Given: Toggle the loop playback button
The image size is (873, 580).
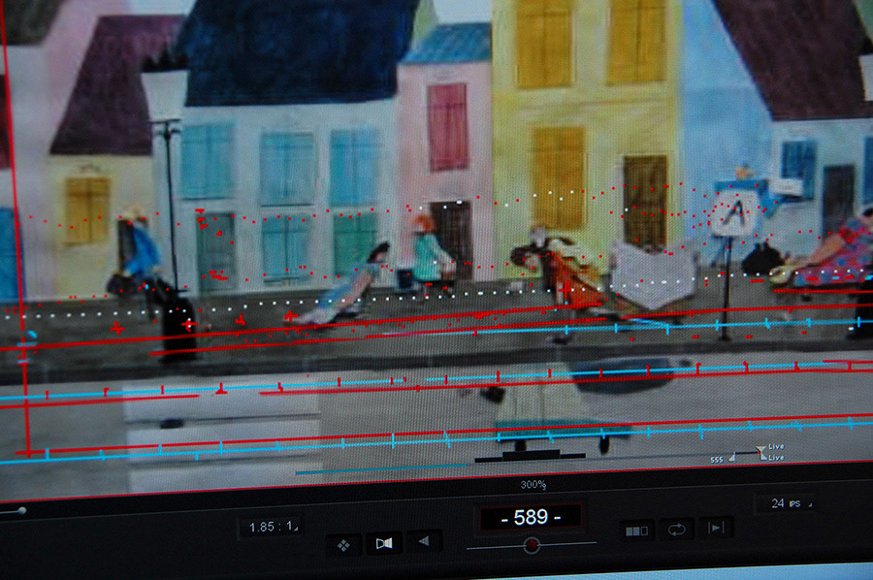Looking at the screenshot, I should [676, 529].
